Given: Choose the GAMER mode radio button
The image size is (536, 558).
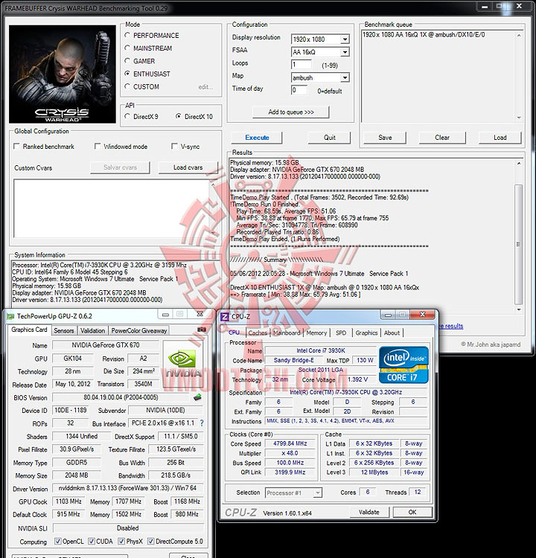Looking at the screenshot, I should point(127,61).
